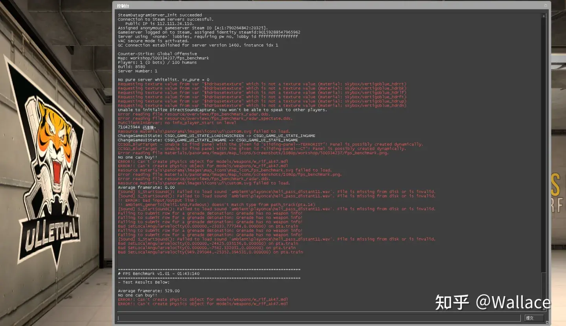
Task: Click the 'Assigned anonymous gameserver Steam ID' line
Action: pyautogui.click(x=193, y=28)
